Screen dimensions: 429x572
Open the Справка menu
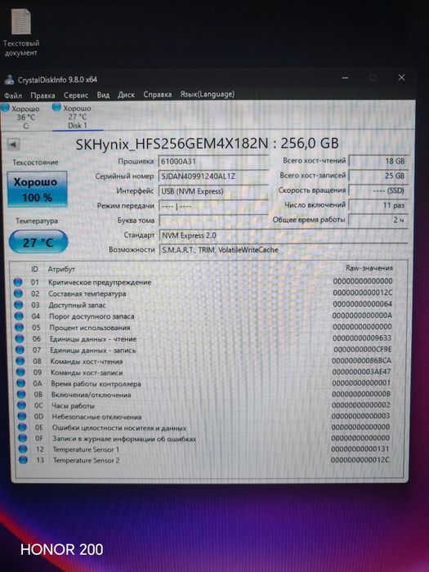(x=157, y=95)
